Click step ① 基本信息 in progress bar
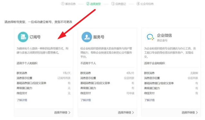This screenshot has height=120, width=205. 68,4
